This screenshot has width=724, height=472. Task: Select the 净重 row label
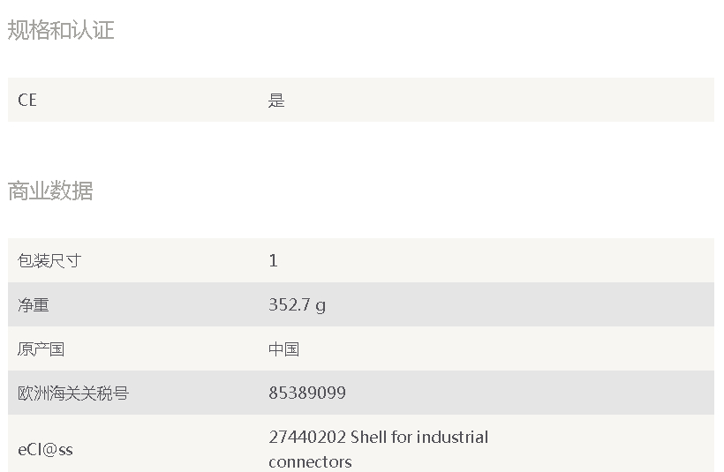pyautogui.click(x=34, y=305)
